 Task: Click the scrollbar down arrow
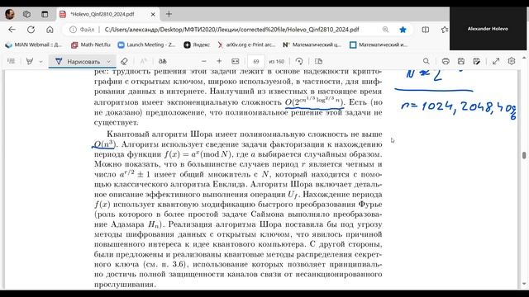pyautogui.click(x=524, y=284)
